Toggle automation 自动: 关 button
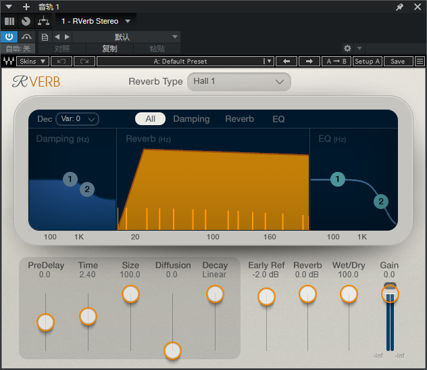Image resolution: width=427 pixels, height=370 pixels. pyautogui.click(x=18, y=49)
